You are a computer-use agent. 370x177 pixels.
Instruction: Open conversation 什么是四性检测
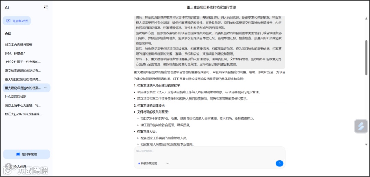(15, 97)
